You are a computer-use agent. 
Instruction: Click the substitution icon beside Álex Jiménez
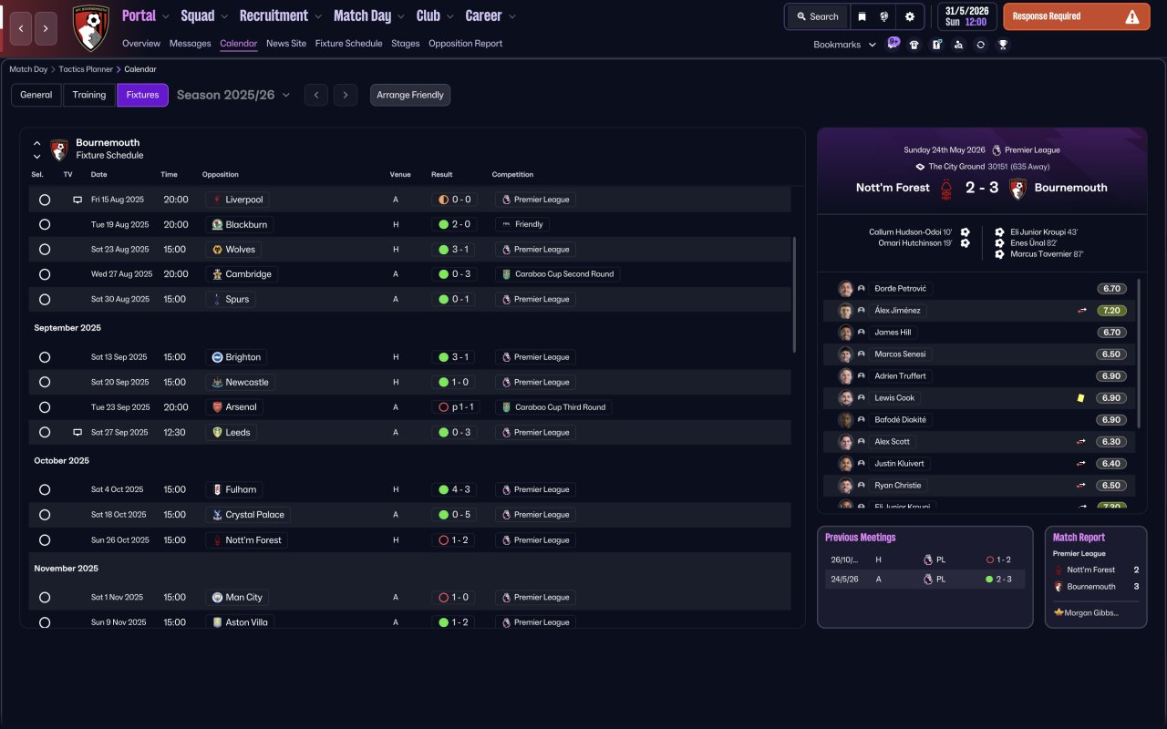click(1082, 311)
